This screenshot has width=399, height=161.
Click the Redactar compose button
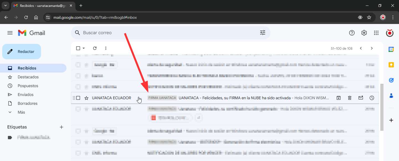22,52
